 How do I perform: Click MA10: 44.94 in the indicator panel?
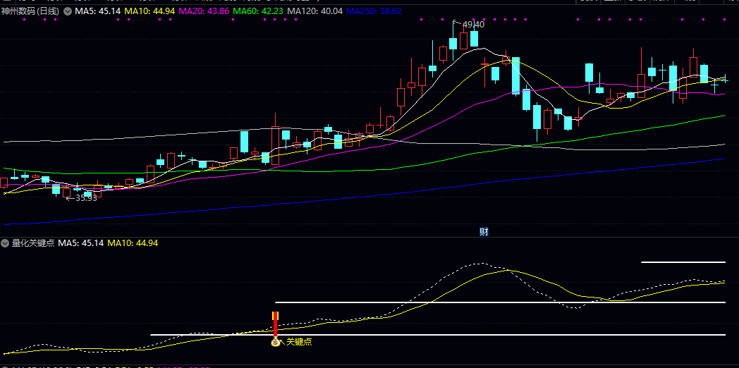[133, 243]
